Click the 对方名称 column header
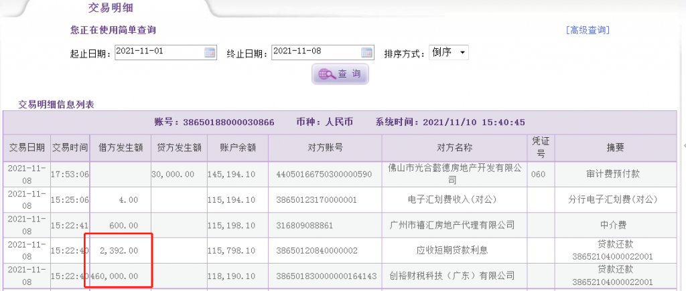This screenshot has width=686, height=291. click(455, 147)
